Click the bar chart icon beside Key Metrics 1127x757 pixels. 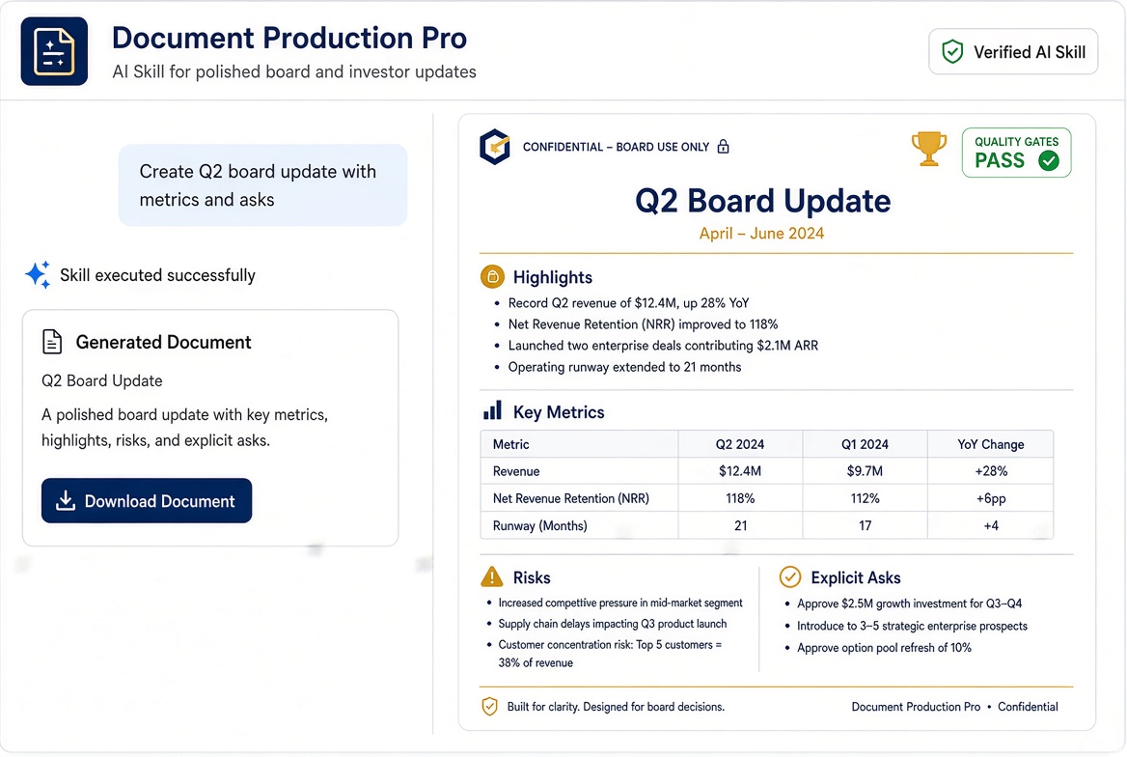492,411
